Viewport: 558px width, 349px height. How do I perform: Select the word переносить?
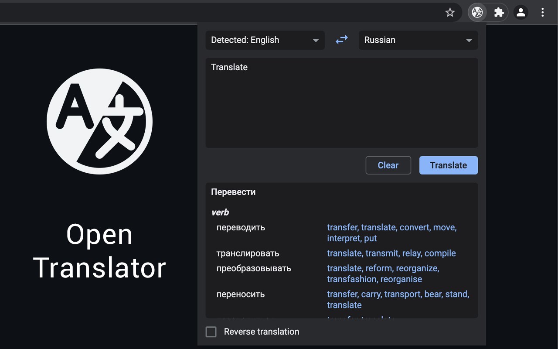[241, 294]
